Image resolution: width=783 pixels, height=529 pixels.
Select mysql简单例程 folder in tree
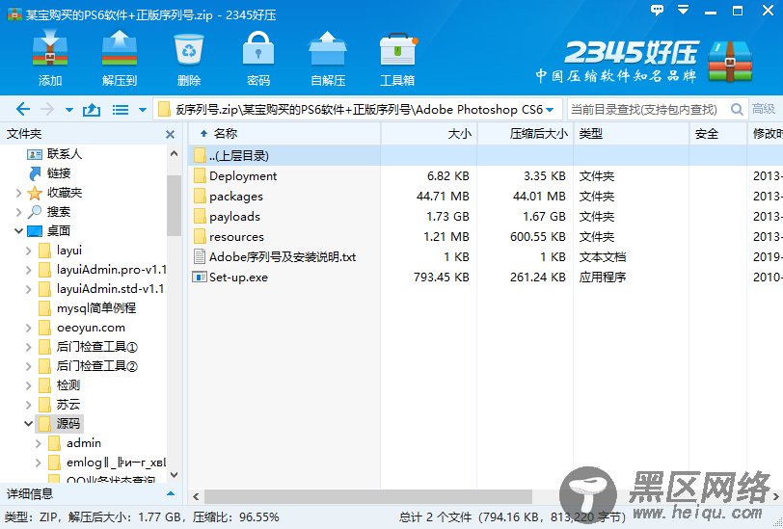[95, 308]
